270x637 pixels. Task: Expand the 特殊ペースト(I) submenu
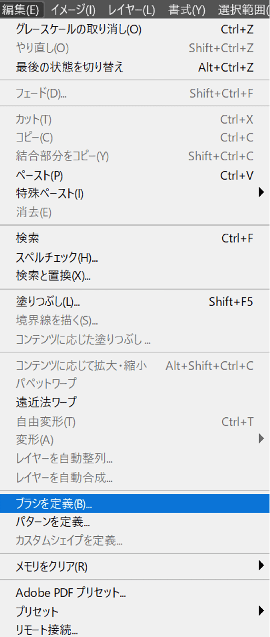click(50, 194)
